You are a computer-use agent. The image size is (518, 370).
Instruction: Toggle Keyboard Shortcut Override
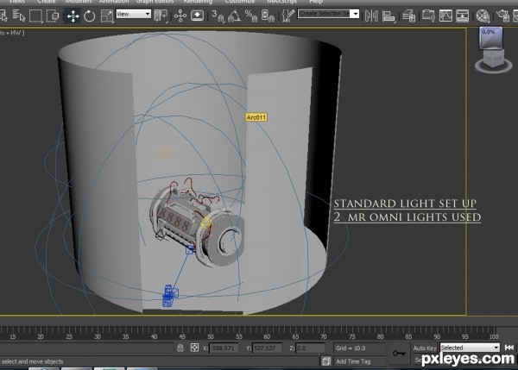coord(197,16)
